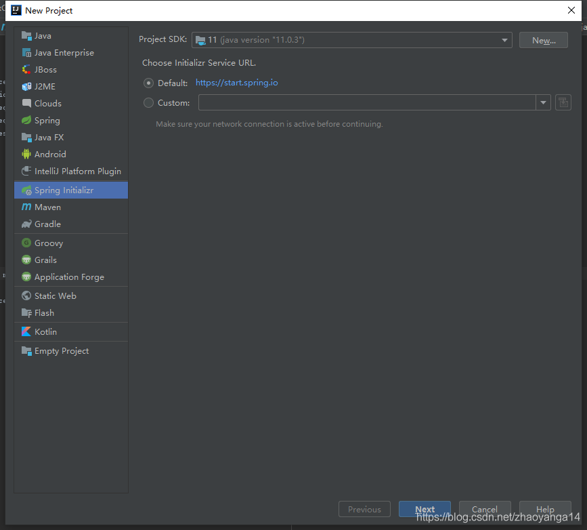Screen dimensions: 587x530
Task: Open the https://start.spring.io link
Action: [x=236, y=83]
